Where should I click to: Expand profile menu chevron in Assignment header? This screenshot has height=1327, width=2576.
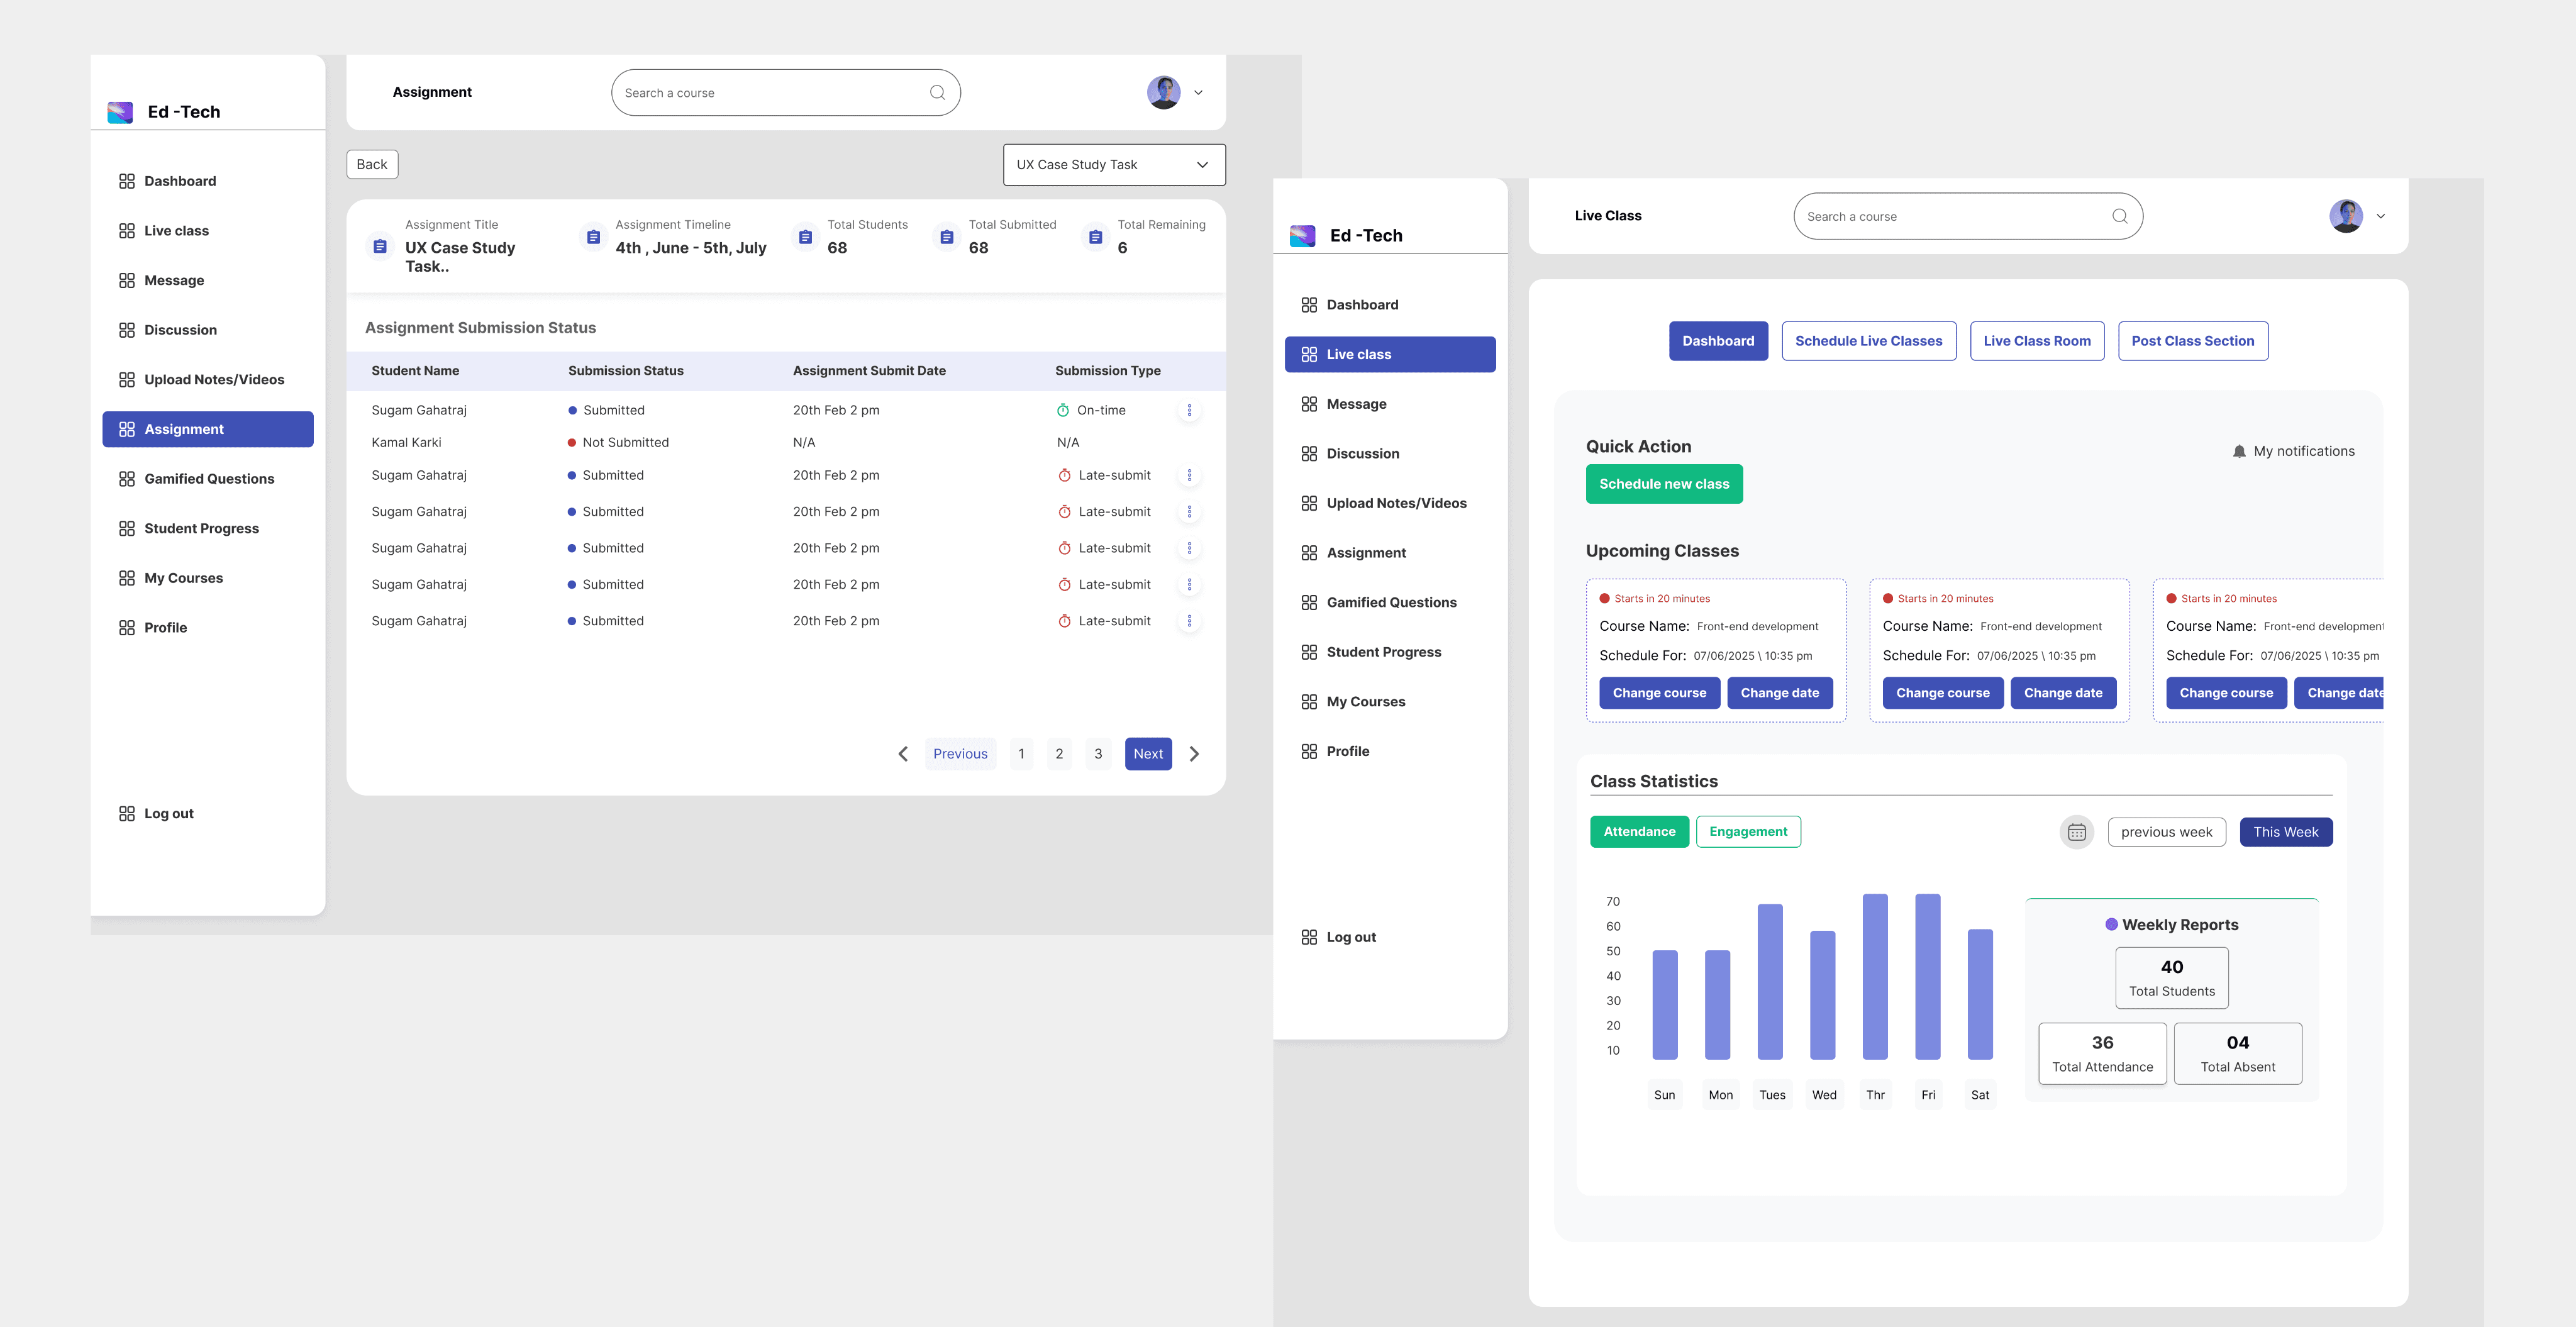1198,93
